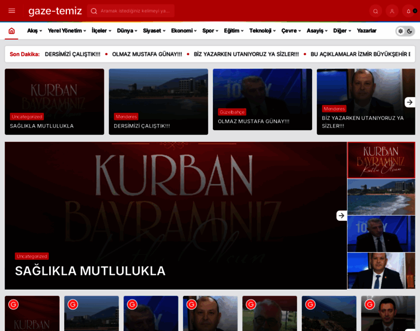The image size is (420, 331).
Task: Click Menderes tag on the DERSİMİZİ ÇALIŞTIK card
Action: [x=126, y=116]
